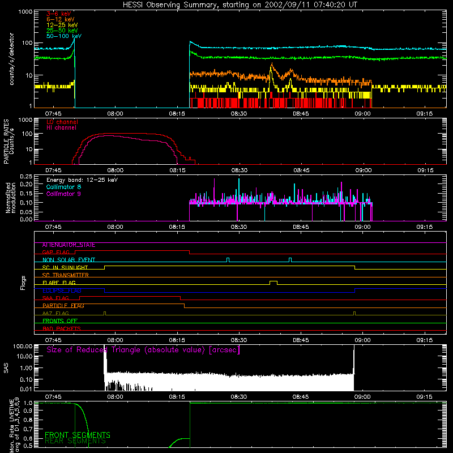Image resolution: width=453 pixels, height=453 pixels.
Task: Click the 08:45 tick label under SAS plot
Action: coord(301,397)
